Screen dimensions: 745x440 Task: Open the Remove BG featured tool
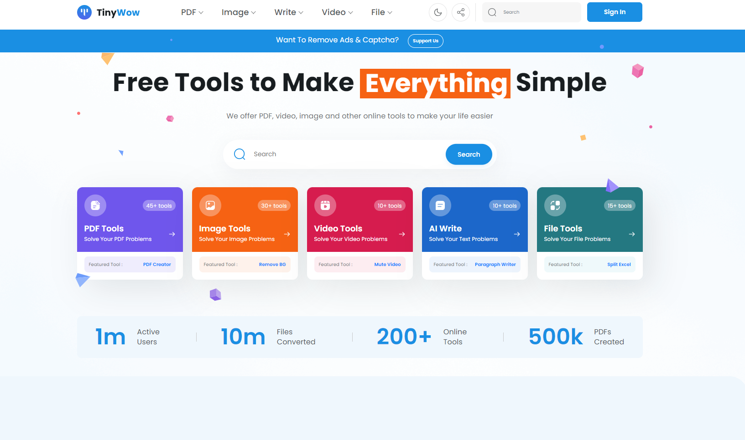click(x=272, y=264)
